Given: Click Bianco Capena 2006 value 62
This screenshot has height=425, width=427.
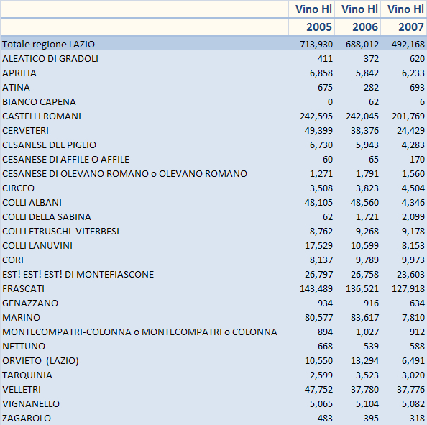Looking at the screenshot, I should point(374,102).
